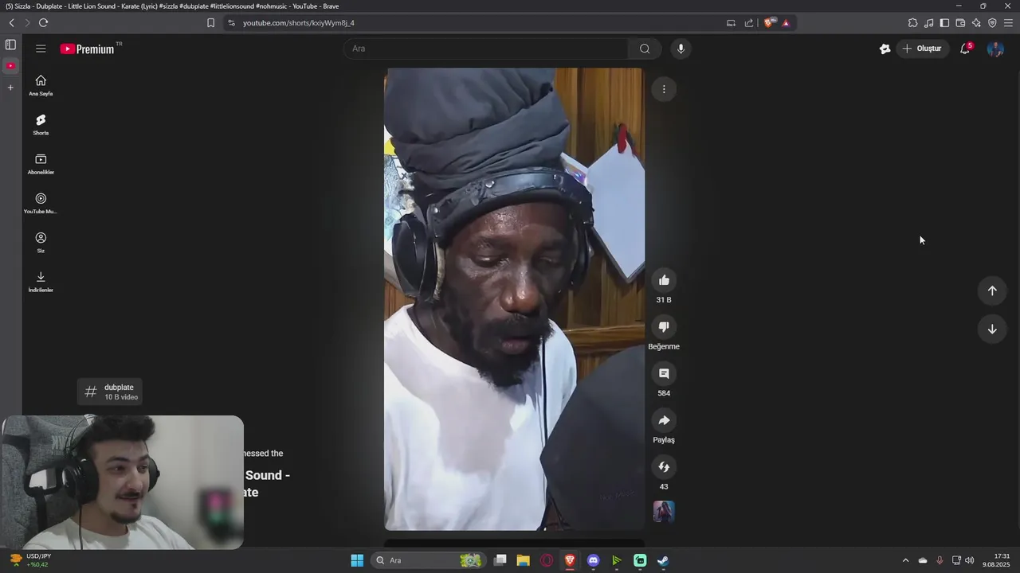The width and height of the screenshot is (1020, 573).
Task: Go to previous Short with up arrow
Action: coord(992,290)
